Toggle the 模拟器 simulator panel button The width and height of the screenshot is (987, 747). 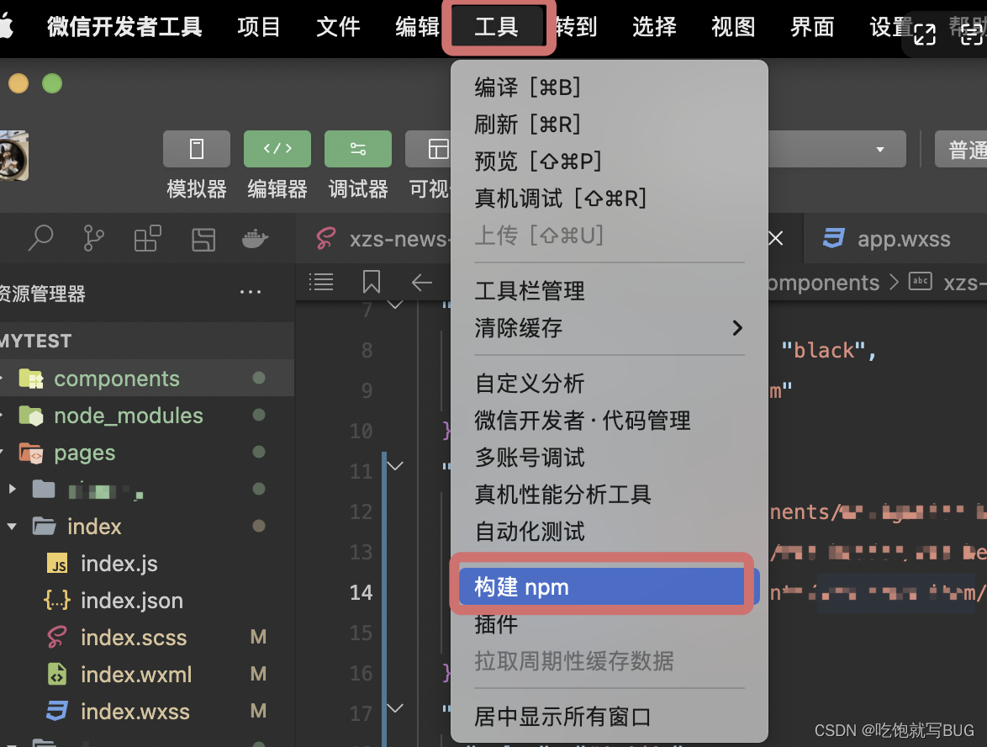click(197, 149)
